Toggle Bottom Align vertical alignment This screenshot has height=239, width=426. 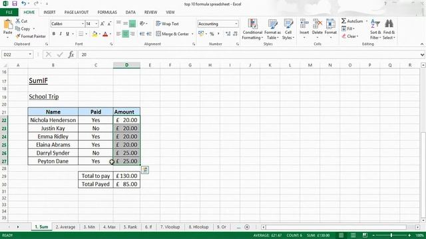point(132,24)
